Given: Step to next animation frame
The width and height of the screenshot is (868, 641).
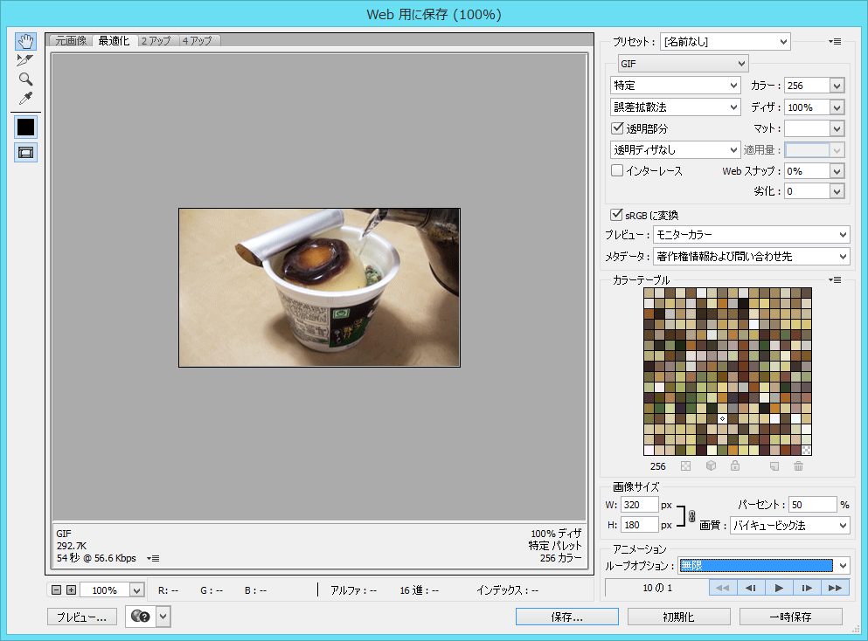Looking at the screenshot, I should pos(807,588).
